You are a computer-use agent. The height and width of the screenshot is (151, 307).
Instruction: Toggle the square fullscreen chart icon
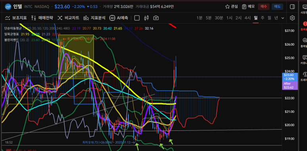coord(137,18)
